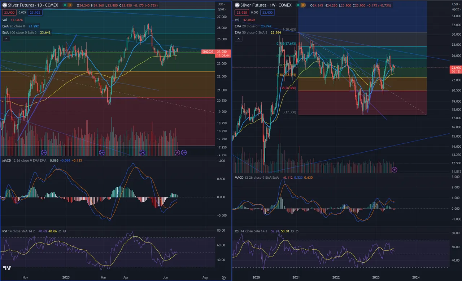Click the SIN2023 contract label
Screen dimensions: 462x281
coord(208,52)
